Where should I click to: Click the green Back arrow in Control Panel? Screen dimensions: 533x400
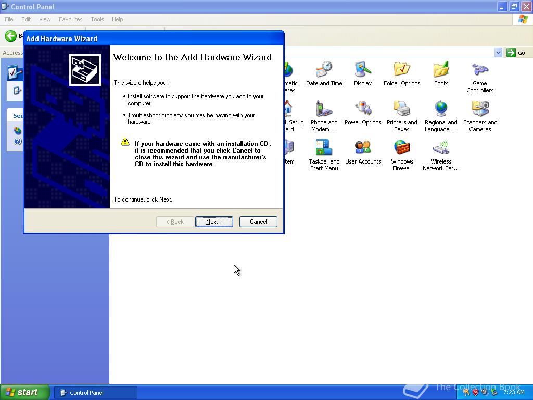coord(10,36)
